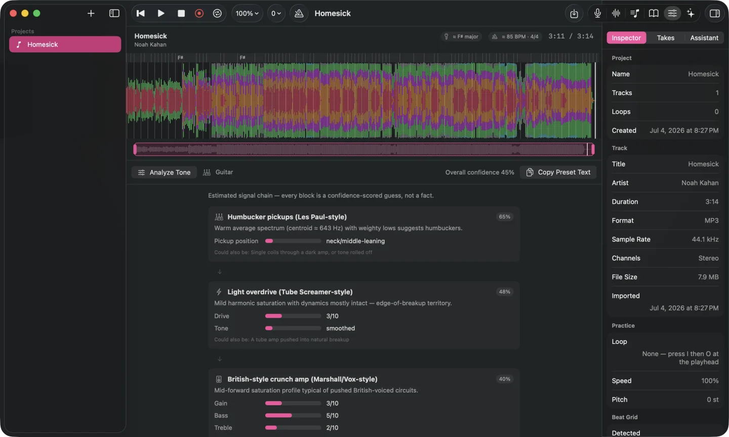Screen dimensions: 729x437
Task: Click the amp Bass level bar
Action: pos(293,416)
